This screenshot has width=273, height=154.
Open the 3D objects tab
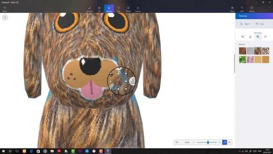coord(99,9)
